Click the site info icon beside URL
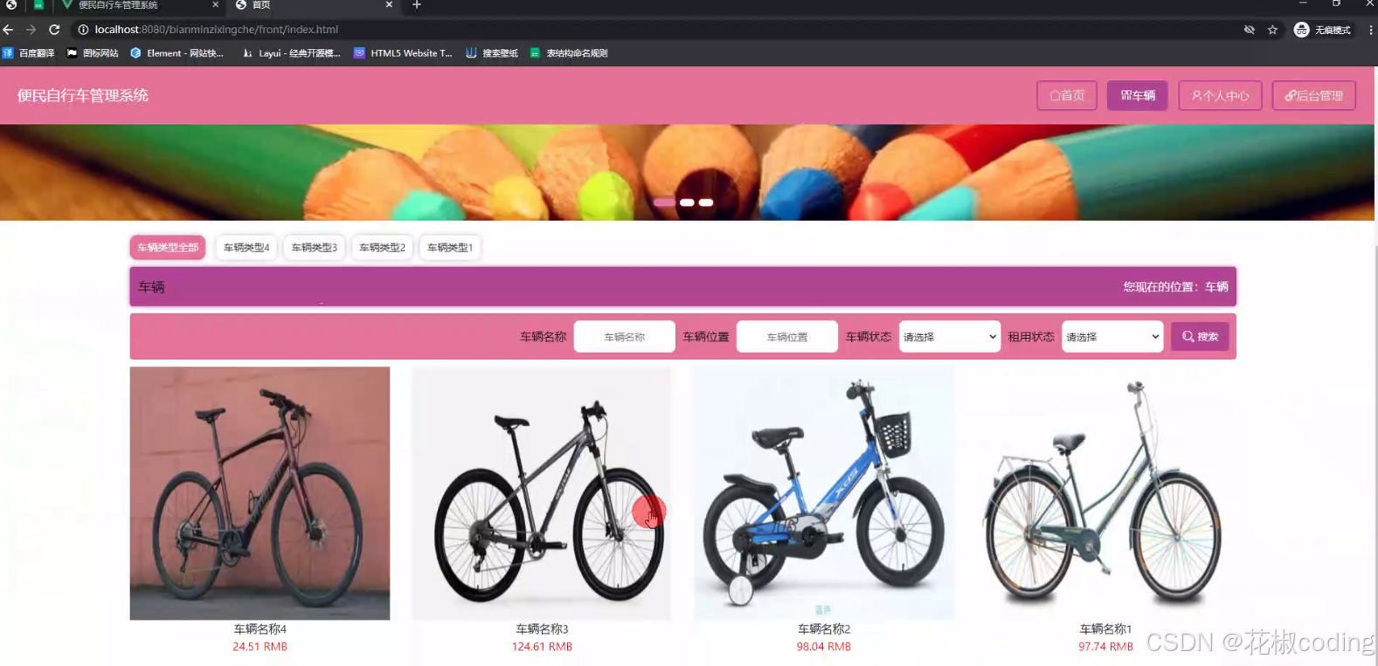 point(83,30)
